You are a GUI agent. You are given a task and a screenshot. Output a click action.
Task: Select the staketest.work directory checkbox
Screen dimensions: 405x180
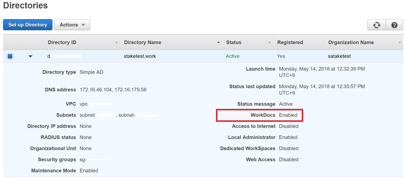pyautogui.click(x=10, y=56)
